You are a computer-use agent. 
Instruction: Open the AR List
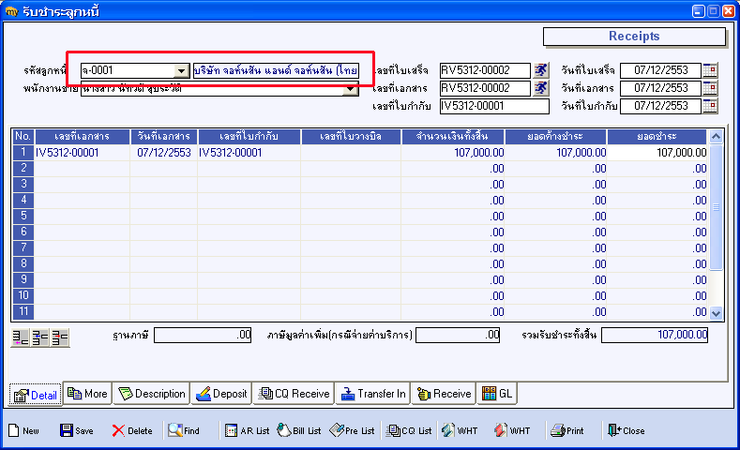coord(248,430)
